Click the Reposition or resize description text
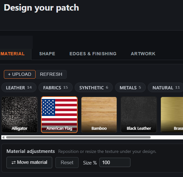 [107, 152]
